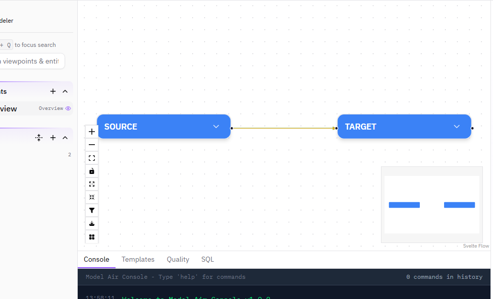Open the SQL tab
Screen dimensions: 493x299
coord(207,260)
